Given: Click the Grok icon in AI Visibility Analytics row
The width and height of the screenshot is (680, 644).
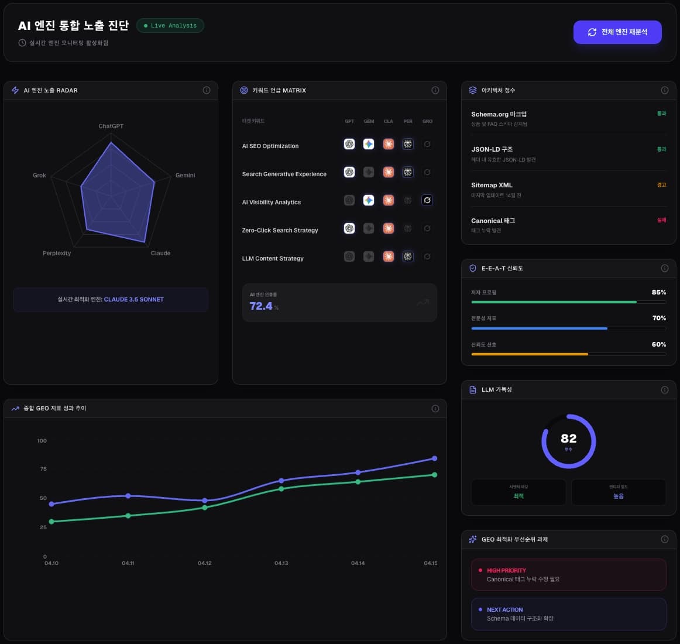Looking at the screenshot, I should 427,200.
